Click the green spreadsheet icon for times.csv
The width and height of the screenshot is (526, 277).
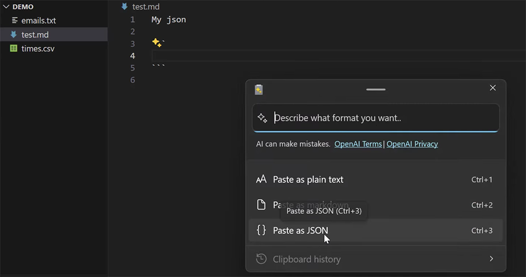point(14,48)
